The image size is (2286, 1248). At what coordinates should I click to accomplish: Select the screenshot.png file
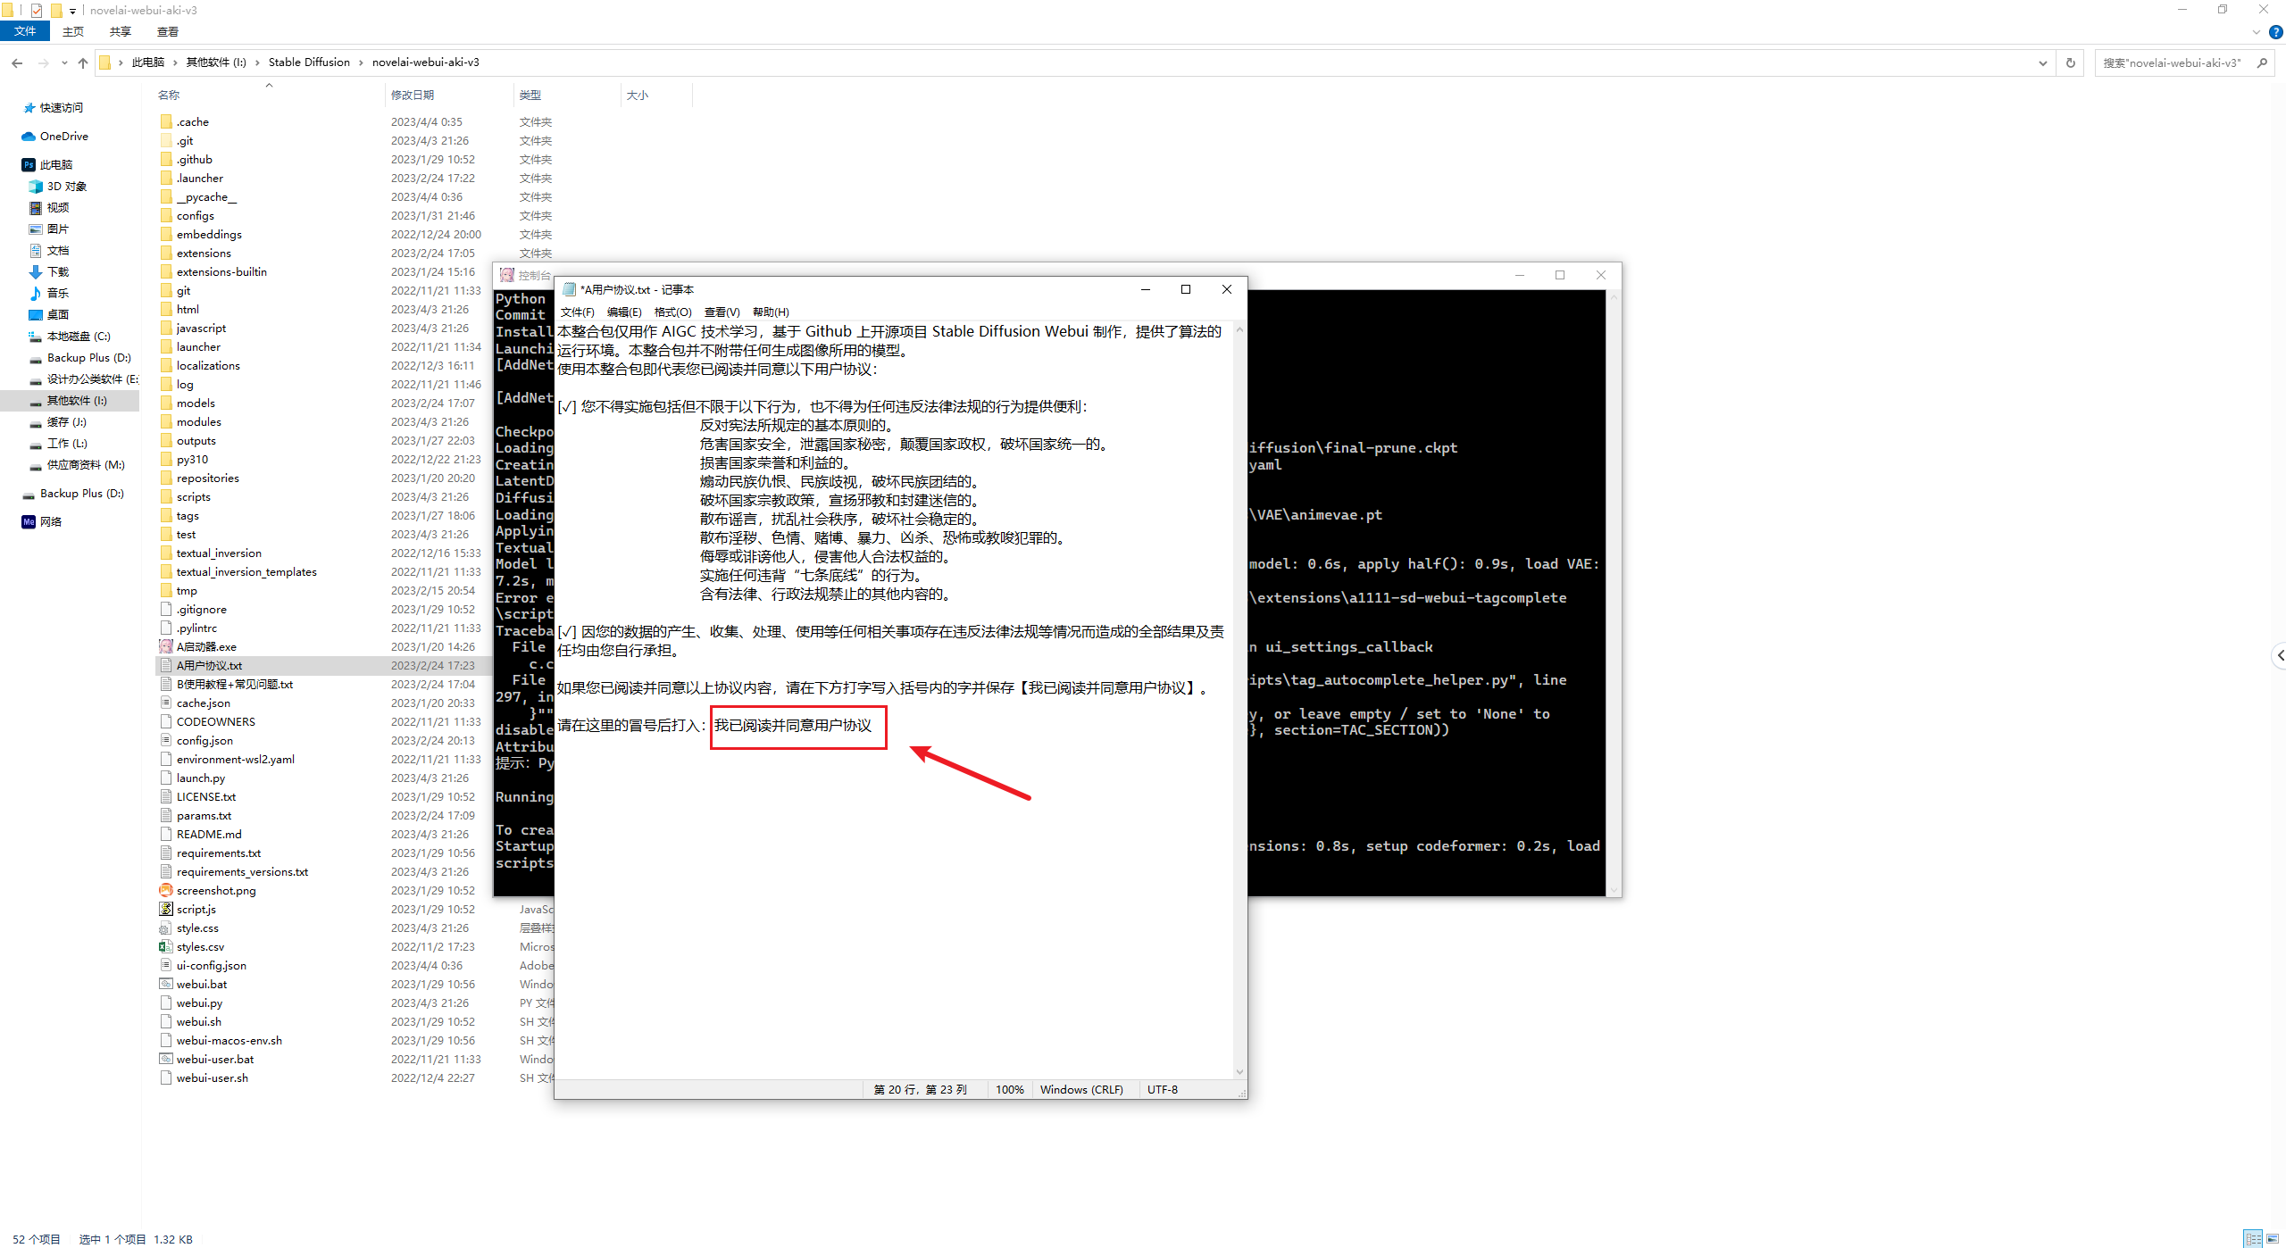[x=215, y=890]
